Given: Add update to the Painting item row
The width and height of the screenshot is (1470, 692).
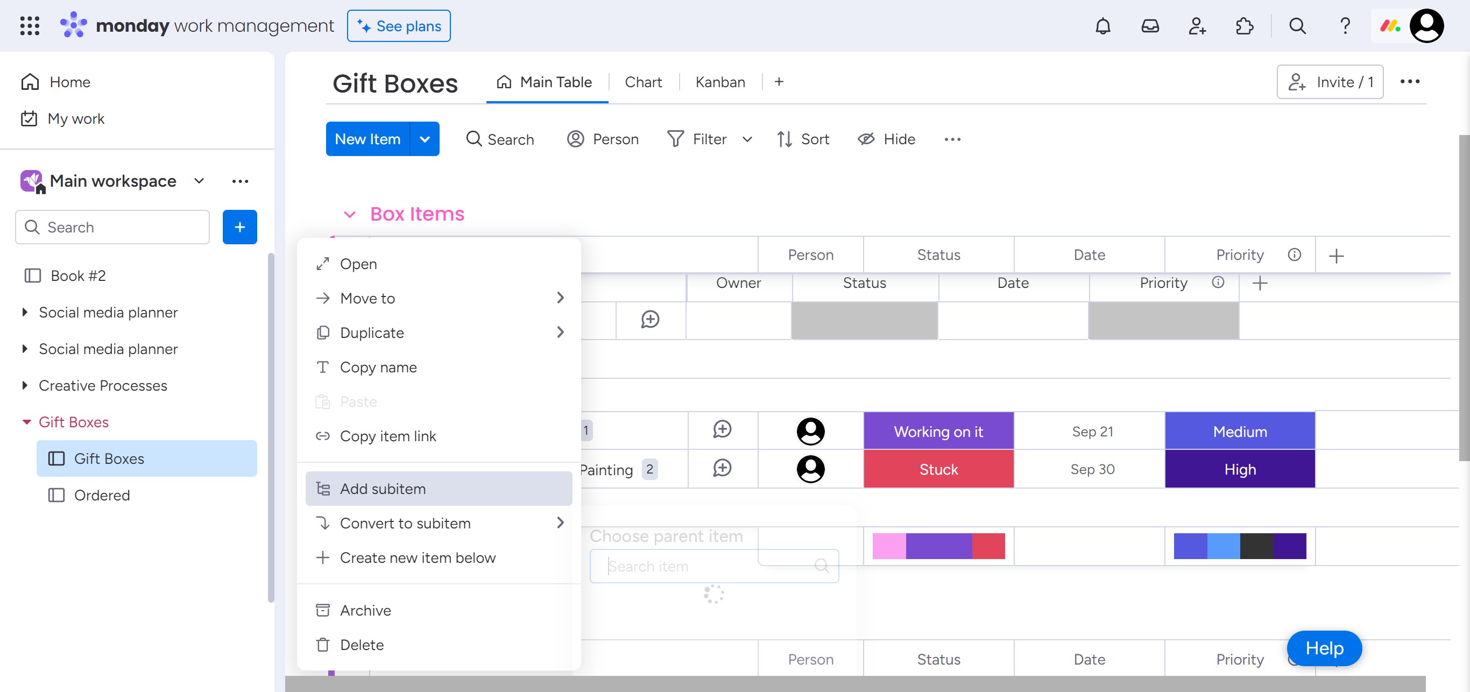Looking at the screenshot, I should click(x=722, y=468).
